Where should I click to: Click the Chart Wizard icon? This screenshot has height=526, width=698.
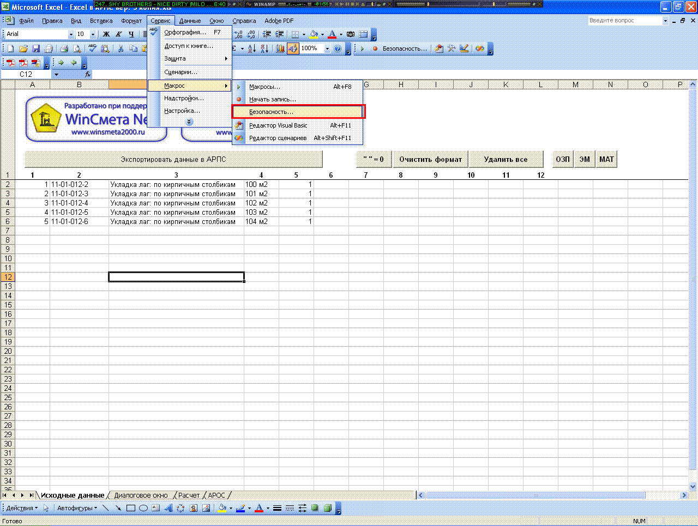click(x=280, y=49)
